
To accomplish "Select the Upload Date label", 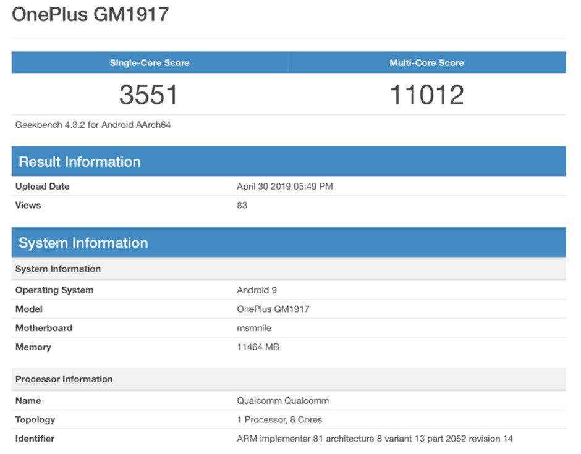I will pyautogui.click(x=42, y=187).
